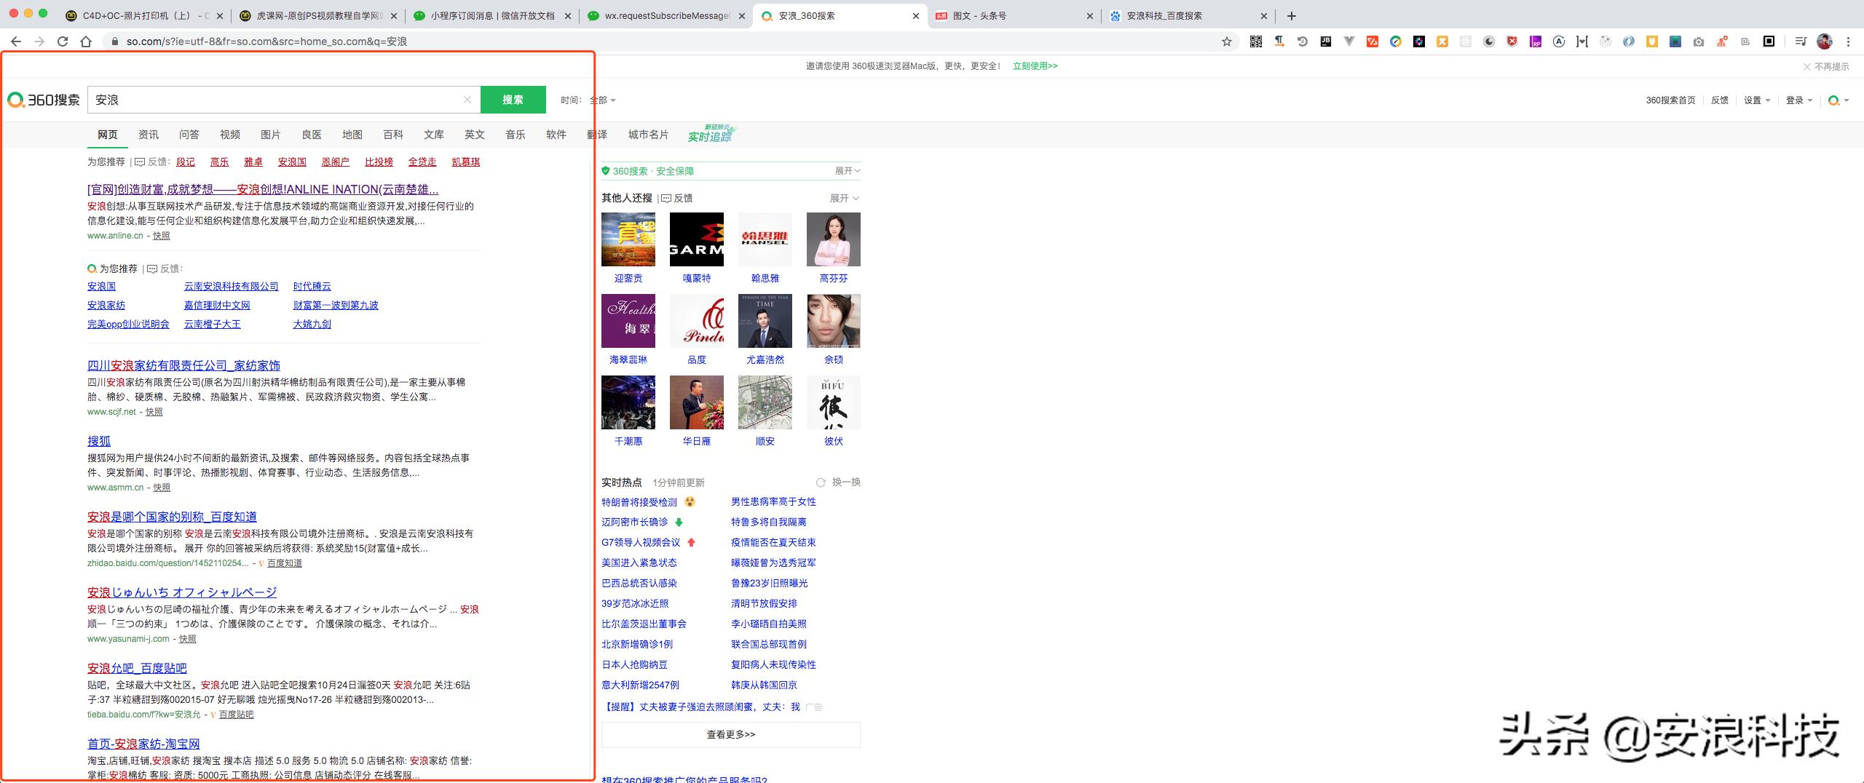This screenshot has height=783, width=1864.
Task: Click the browser reload icon
Action: tap(64, 41)
